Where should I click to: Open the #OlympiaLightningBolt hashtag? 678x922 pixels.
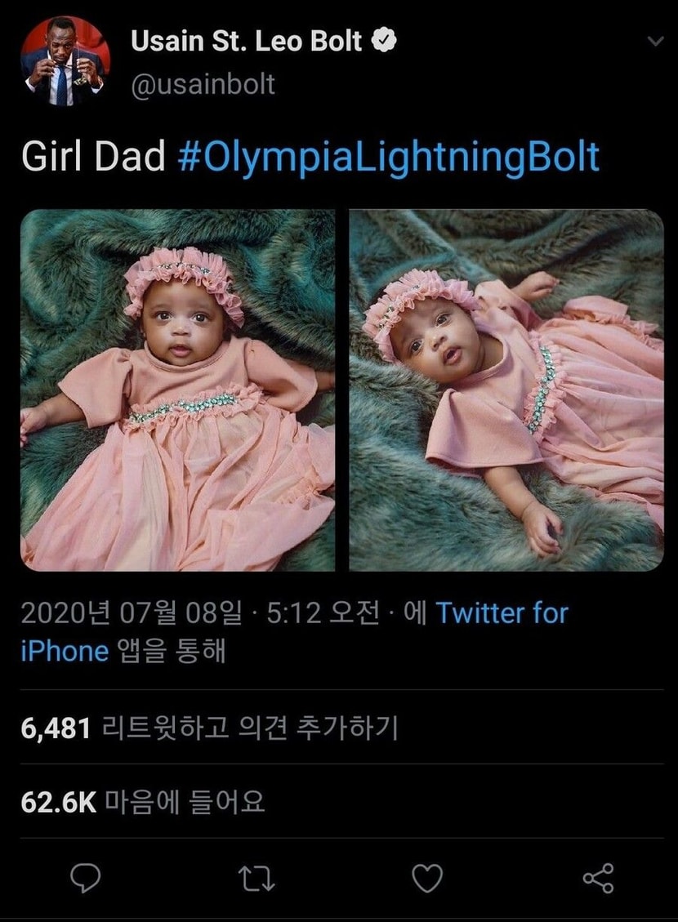click(x=388, y=158)
